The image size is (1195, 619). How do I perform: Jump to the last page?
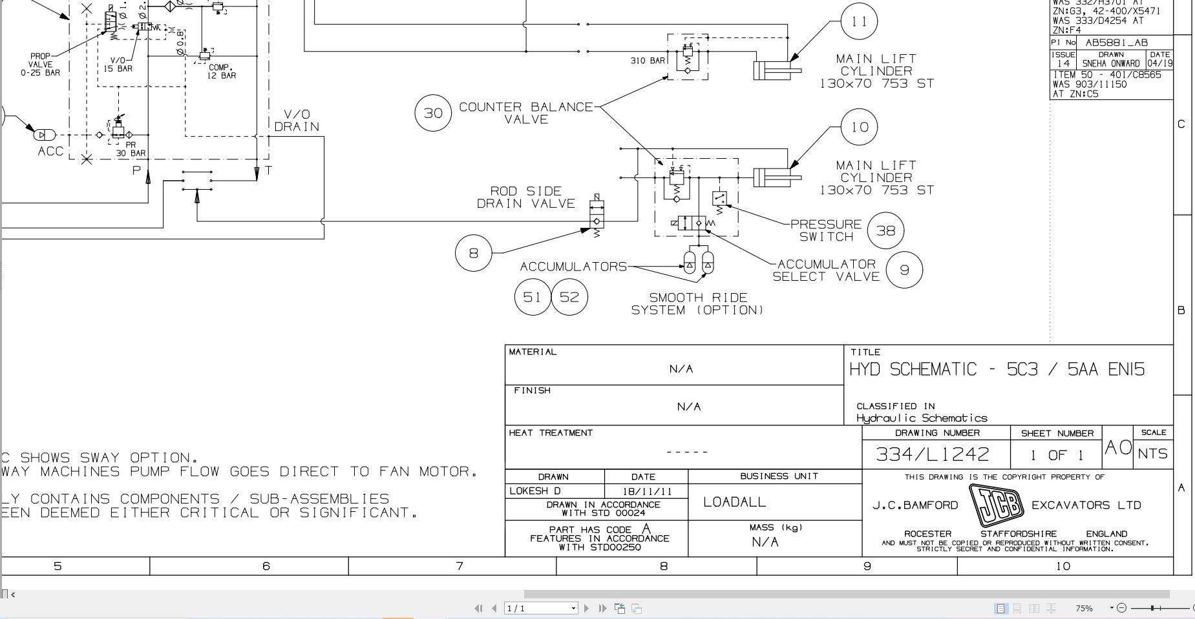602,608
